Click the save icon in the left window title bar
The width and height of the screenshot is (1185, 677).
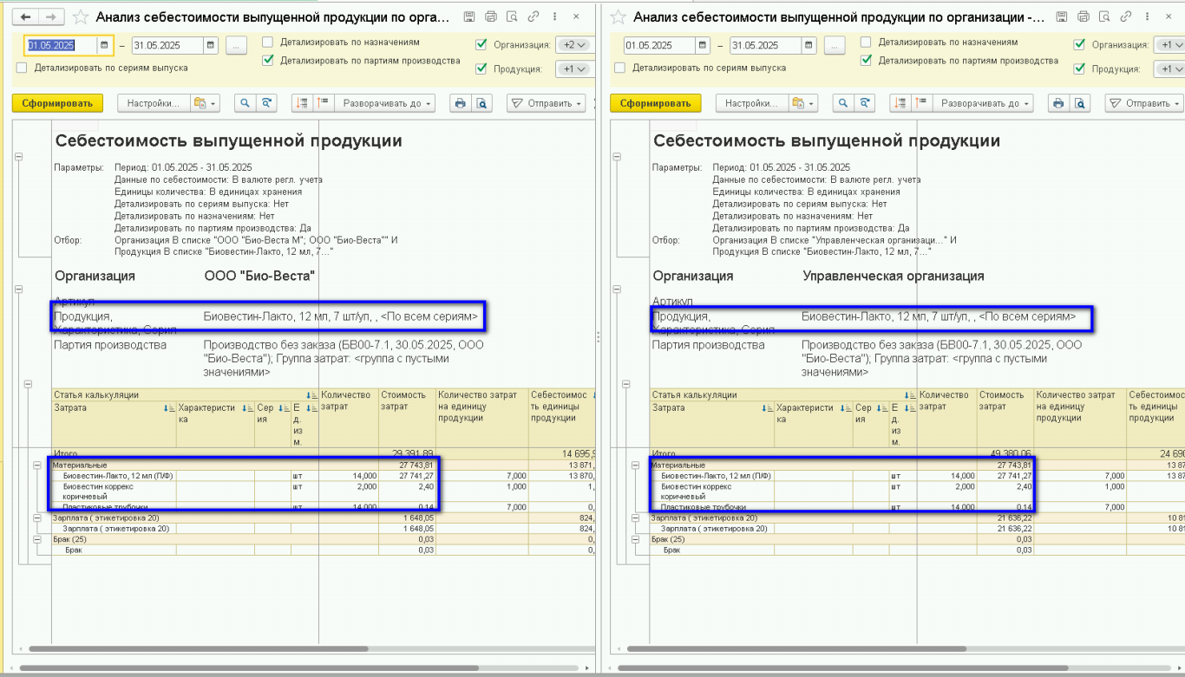coord(469,17)
